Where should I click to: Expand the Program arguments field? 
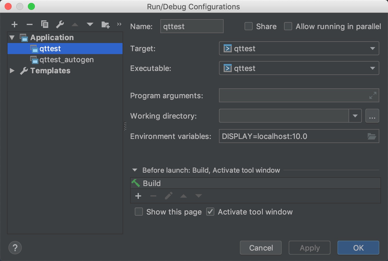click(373, 95)
